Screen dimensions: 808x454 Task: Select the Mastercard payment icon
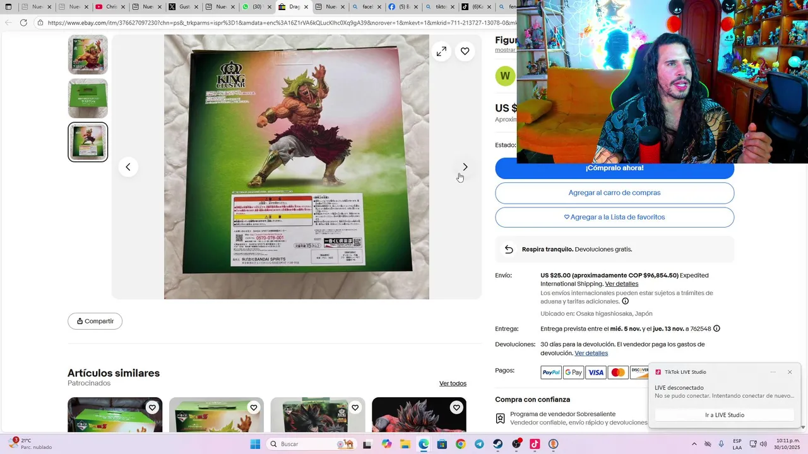(618, 373)
